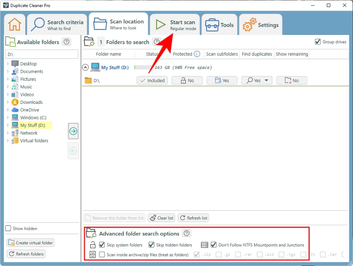Collapse the My Stuff (D:) drive group

[x=86, y=68]
